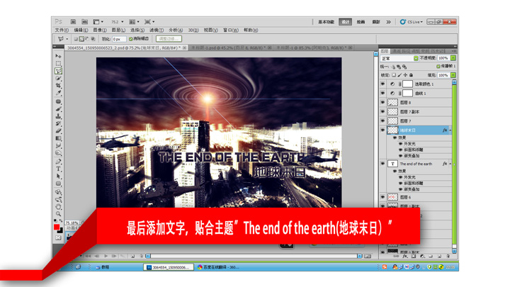
Task: Switch to 绘画 workspace
Action: [361, 22]
